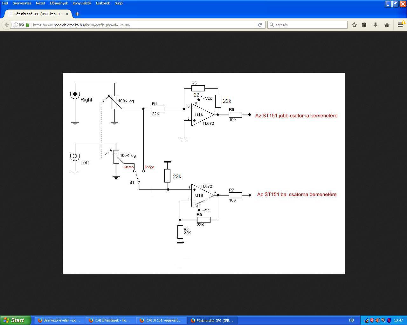Image resolution: width=407 pixels, height=325 pixels.
Task: Click the permissions notification icon in address bar
Action: click(22, 25)
